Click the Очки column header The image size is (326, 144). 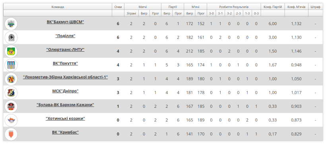pos(118,7)
